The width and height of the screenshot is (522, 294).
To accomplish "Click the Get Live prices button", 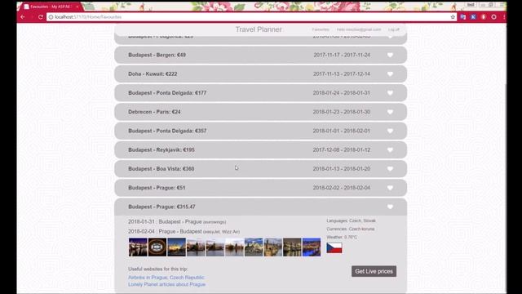I will 374,271.
